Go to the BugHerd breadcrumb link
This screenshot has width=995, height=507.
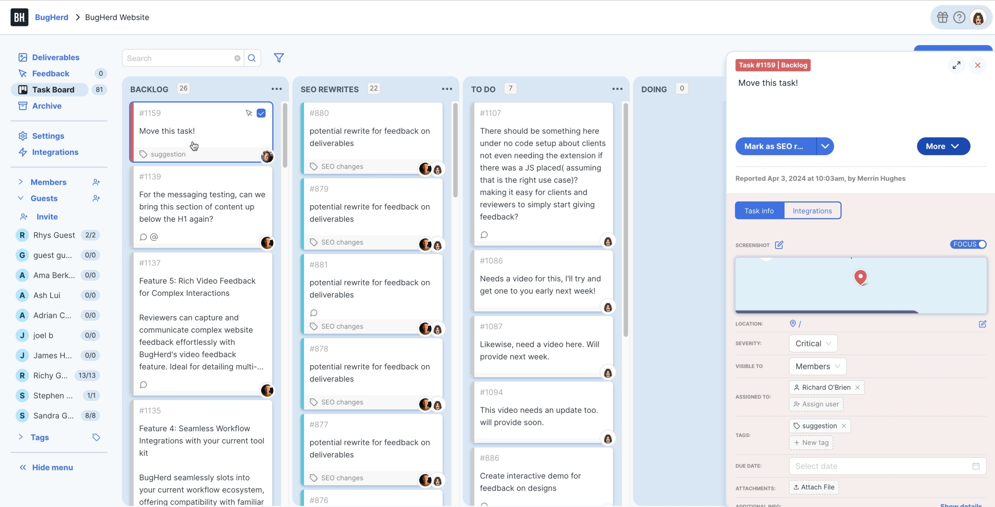point(52,17)
